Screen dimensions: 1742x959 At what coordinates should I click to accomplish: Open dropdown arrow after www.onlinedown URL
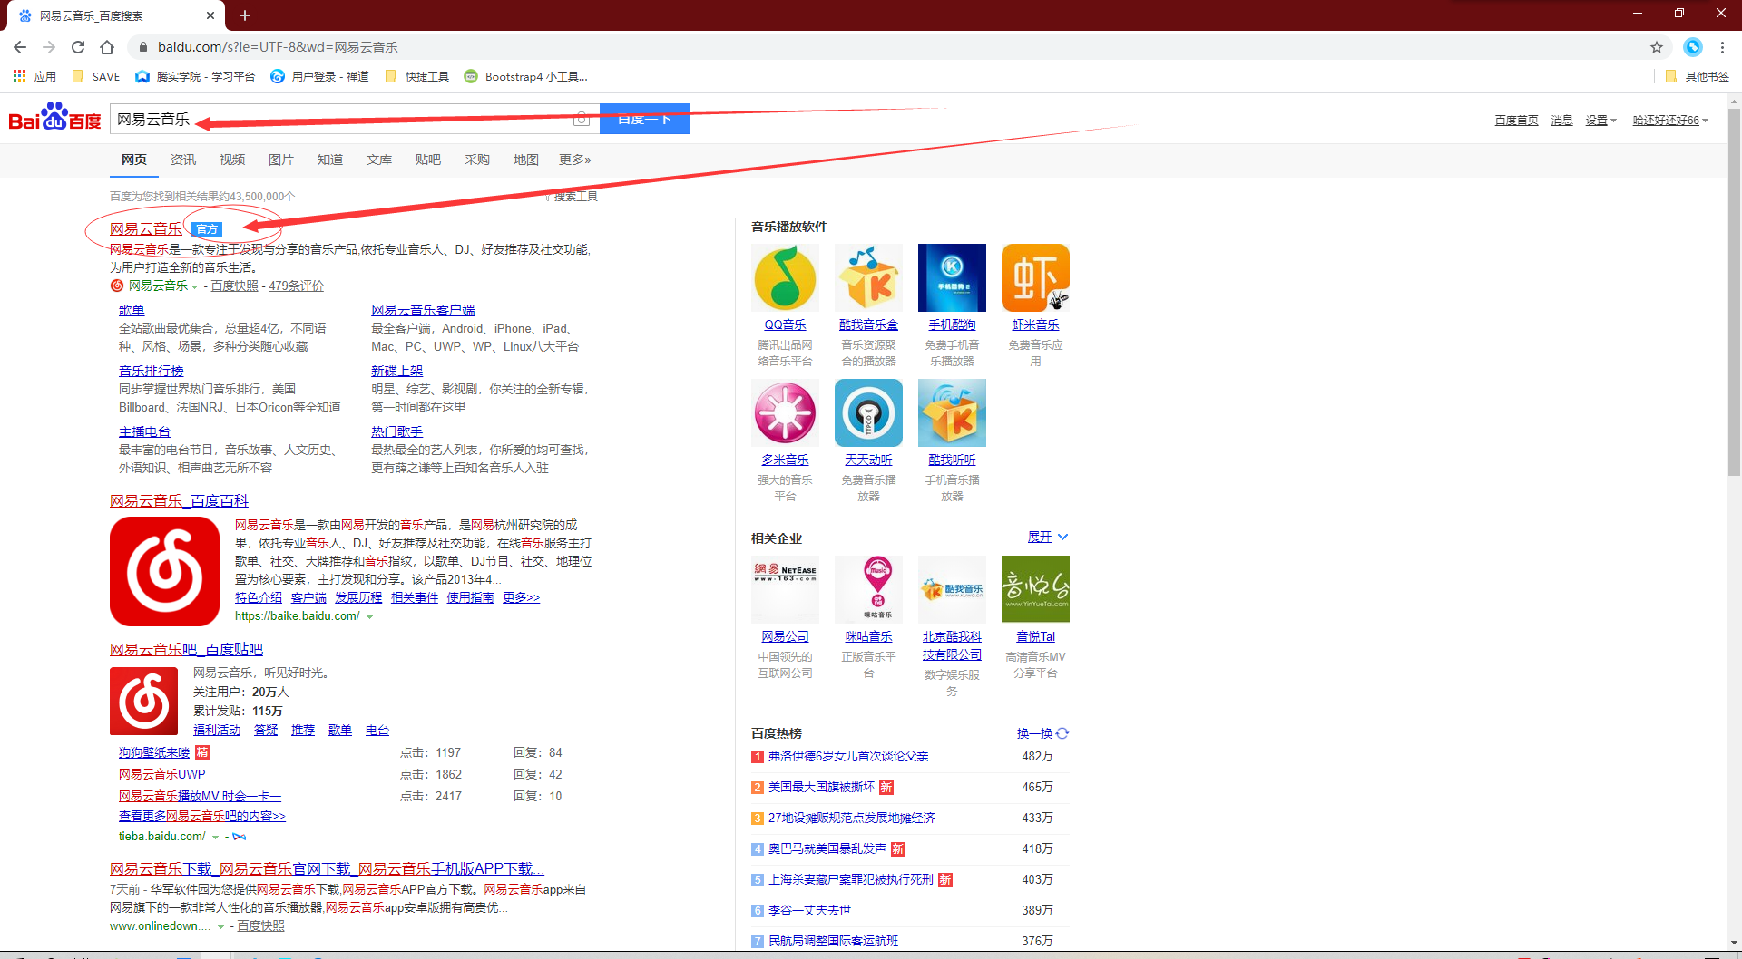220,926
